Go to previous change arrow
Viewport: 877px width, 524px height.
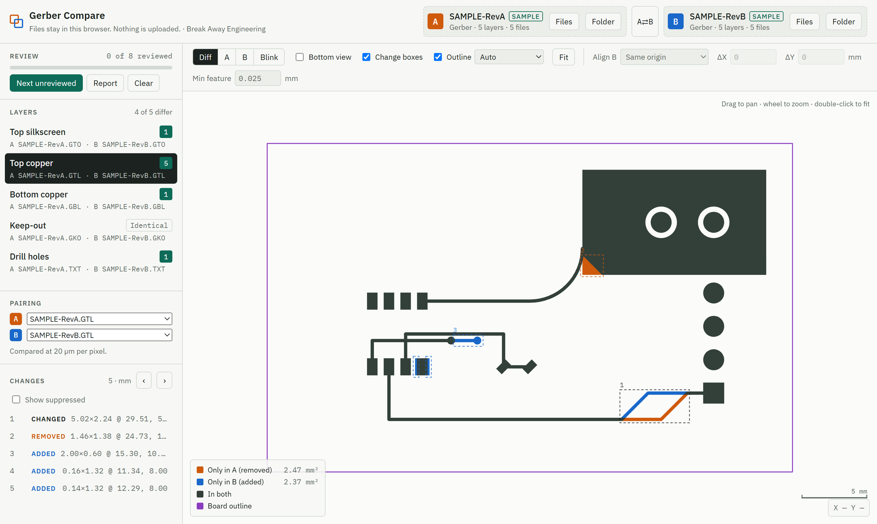tap(143, 380)
